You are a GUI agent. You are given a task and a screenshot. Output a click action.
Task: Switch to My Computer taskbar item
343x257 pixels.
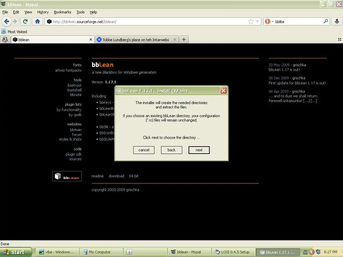pyautogui.click(x=100, y=252)
